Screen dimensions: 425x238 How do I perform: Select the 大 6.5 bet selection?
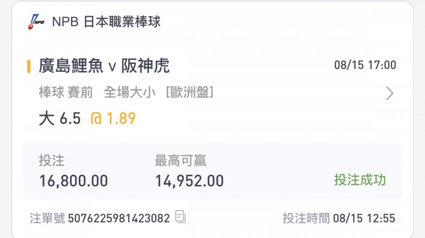[x=60, y=118]
